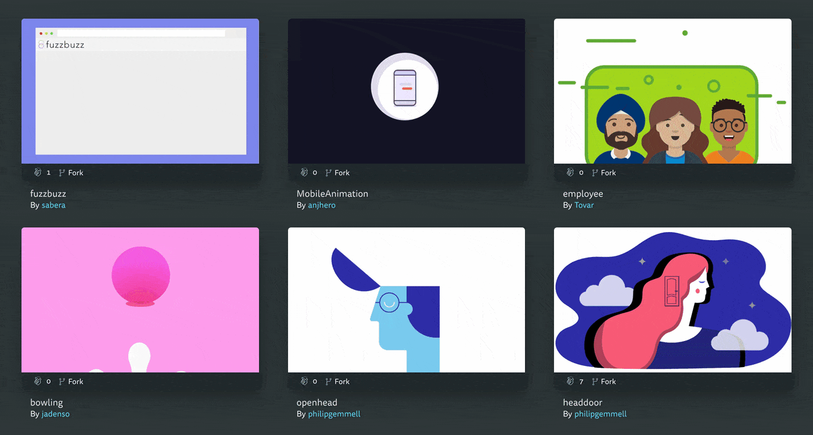813x435 pixels.
Task: Go to jadenso's profile link
Action: [x=55, y=414]
